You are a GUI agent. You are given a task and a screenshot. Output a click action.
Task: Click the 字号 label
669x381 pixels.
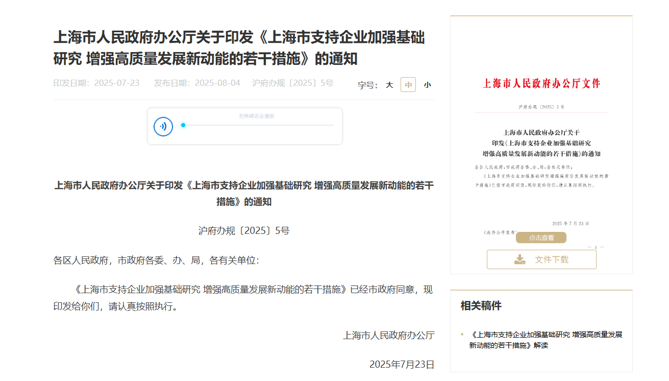point(367,85)
